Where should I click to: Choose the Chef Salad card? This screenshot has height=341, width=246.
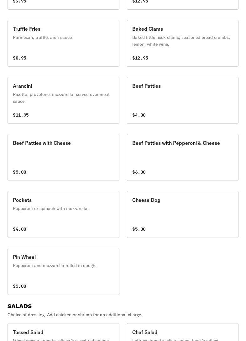click(x=182, y=332)
